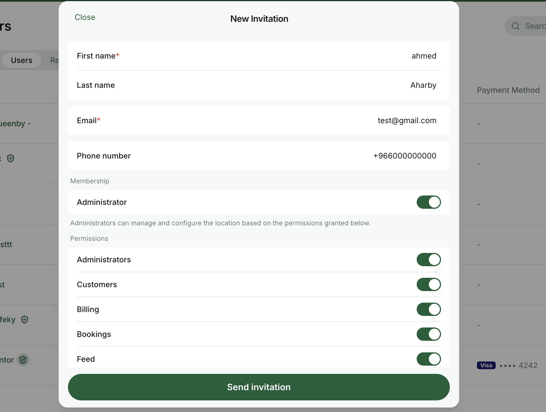Screen dimensions: 546x412
Task: Click the circled shield icon beside ntor
Action: (23, 360)
